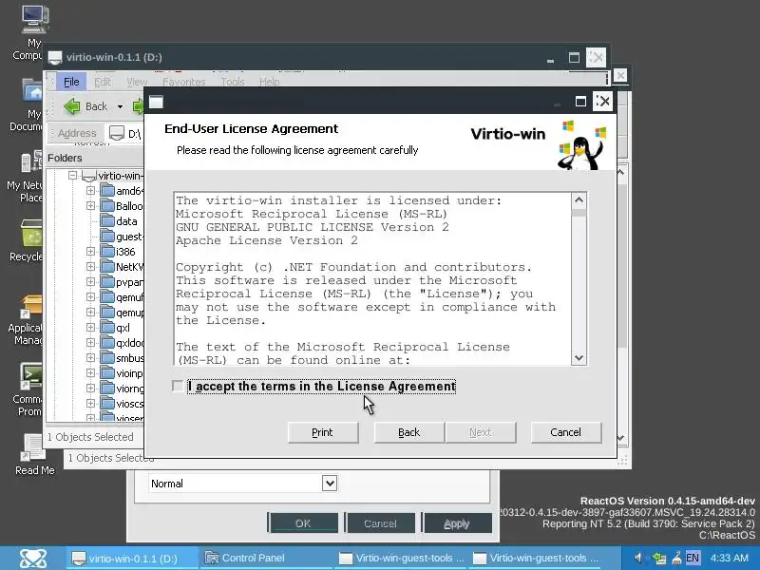760x570 pixels.
Task: Open the Favorites menu in explorer
Action: (x=183, y=82)
